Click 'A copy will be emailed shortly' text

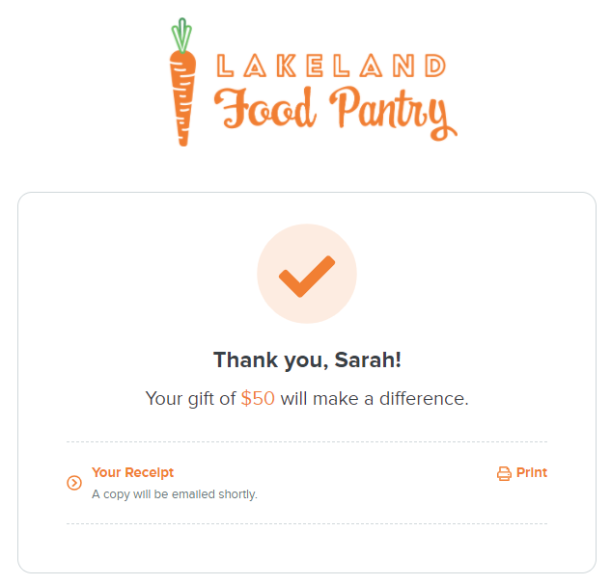coord(175,494)
